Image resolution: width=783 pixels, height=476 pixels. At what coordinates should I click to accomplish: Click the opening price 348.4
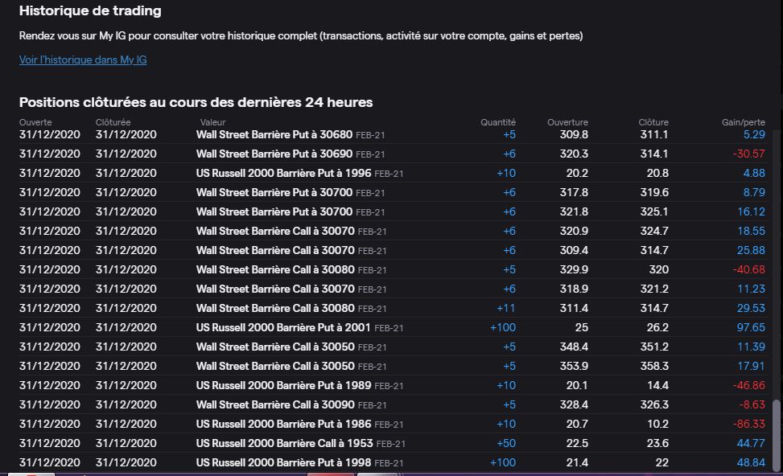(x=574, y=347)
